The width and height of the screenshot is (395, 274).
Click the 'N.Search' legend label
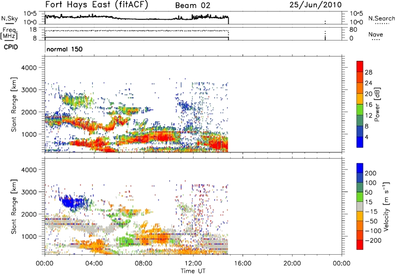click(x=382, y=18)
